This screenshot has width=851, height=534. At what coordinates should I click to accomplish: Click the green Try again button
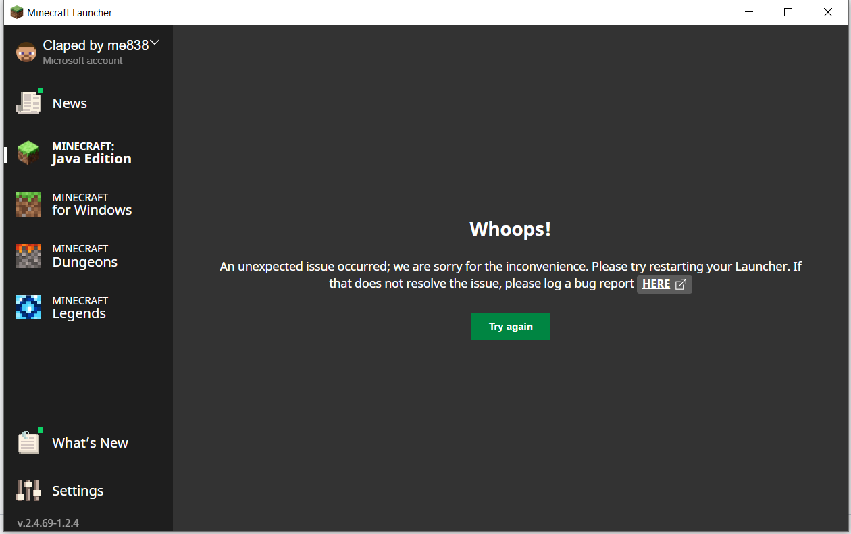511,327
